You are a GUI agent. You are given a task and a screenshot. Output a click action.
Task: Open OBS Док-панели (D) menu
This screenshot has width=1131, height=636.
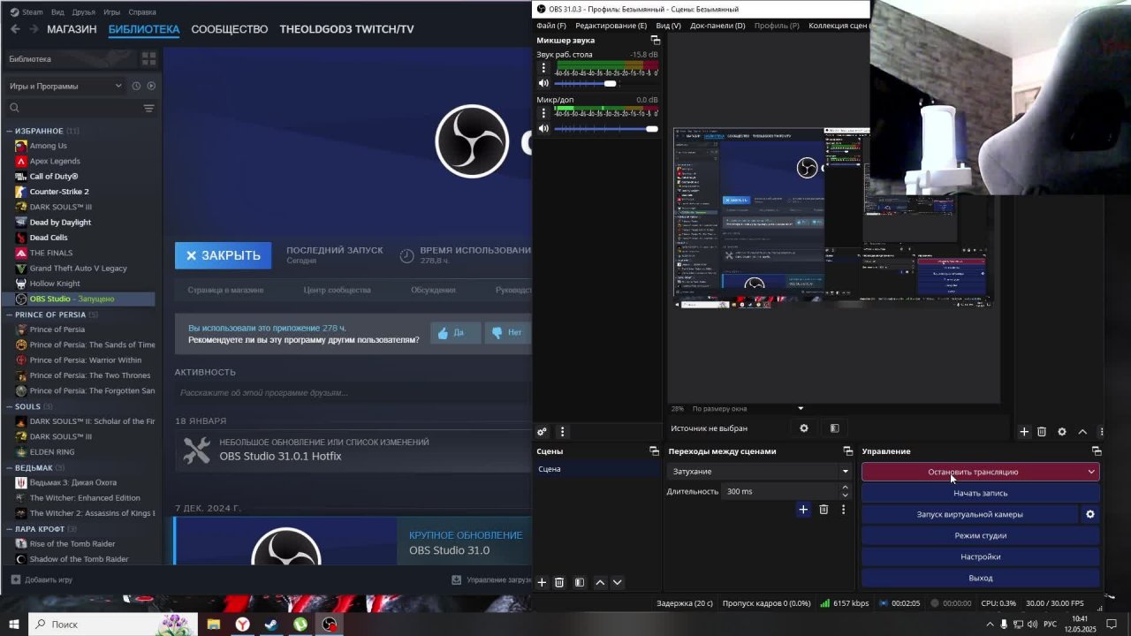tap(717, 26)
